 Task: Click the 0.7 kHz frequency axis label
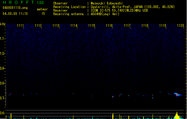pos(3,98)
